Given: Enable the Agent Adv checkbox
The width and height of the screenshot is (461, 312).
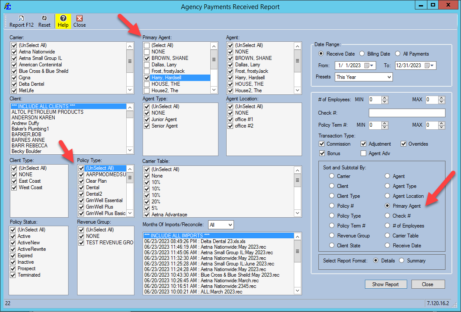Looking at the screenshot, I should tap(364, 153).
